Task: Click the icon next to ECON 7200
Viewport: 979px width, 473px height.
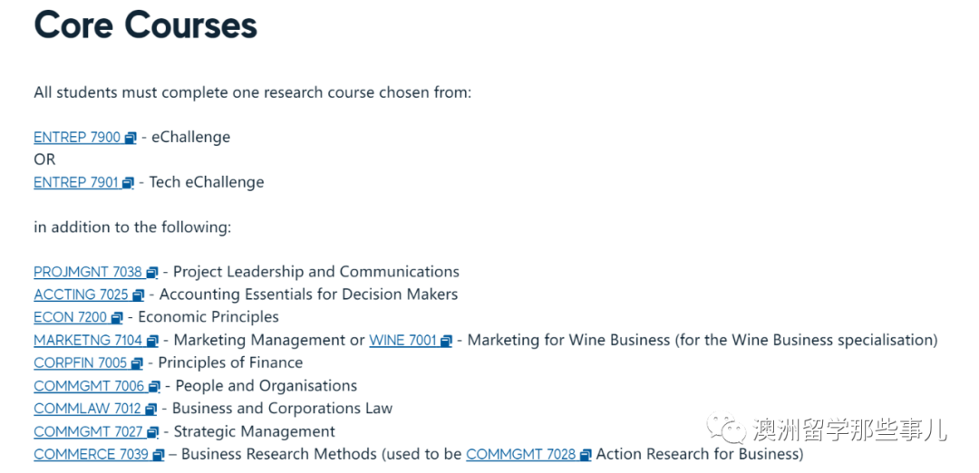Action: 116,318
